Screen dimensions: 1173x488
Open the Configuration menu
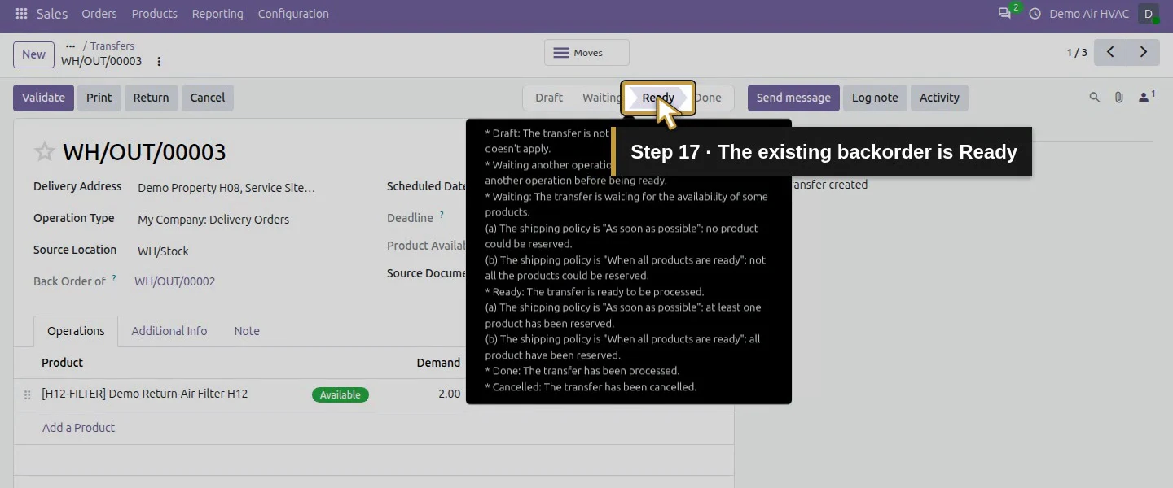293,14
